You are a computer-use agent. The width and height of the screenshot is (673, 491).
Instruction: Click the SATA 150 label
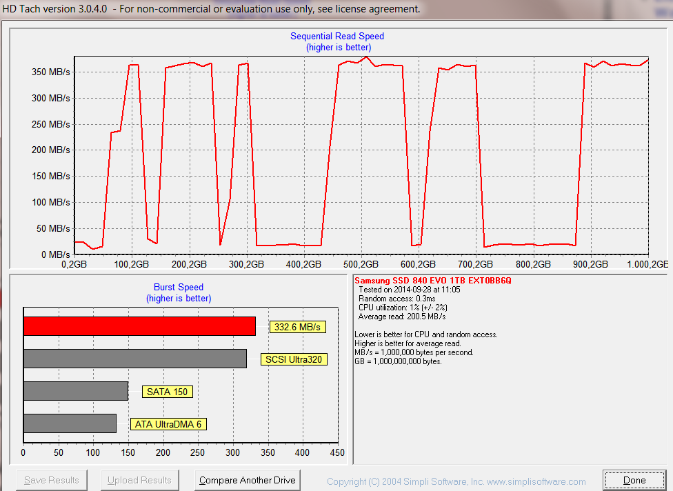(x=168, y=392)
